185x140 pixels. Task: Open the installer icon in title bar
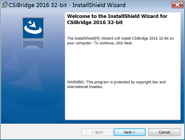click(4, 5)
